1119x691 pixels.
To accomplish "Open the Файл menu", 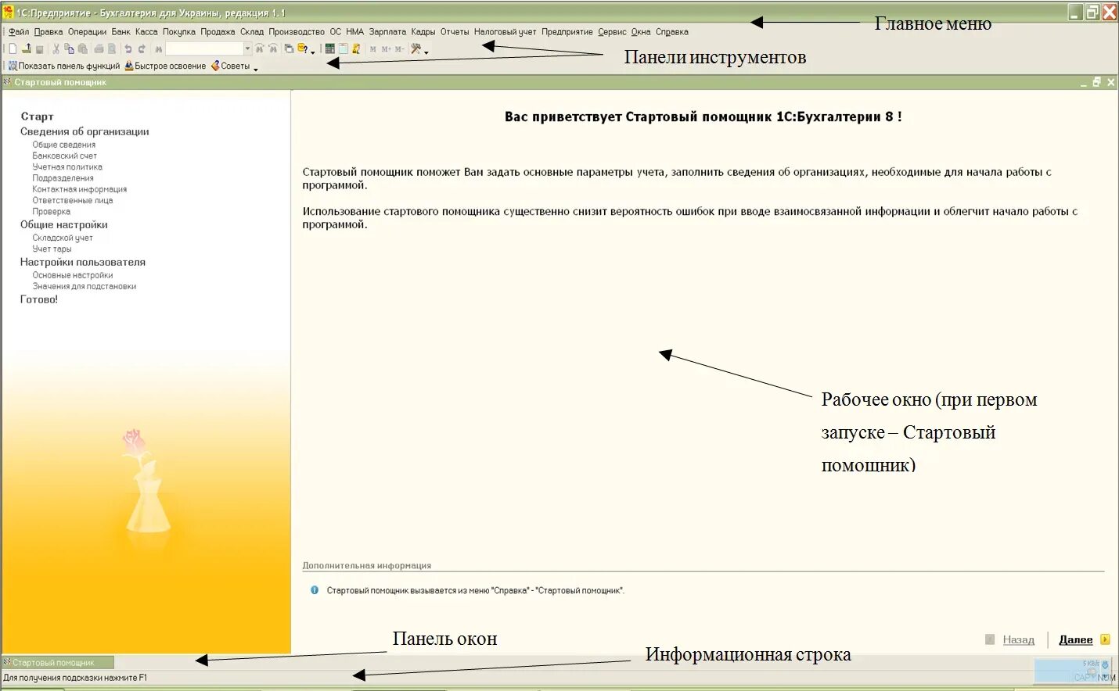I will point(19,32).
